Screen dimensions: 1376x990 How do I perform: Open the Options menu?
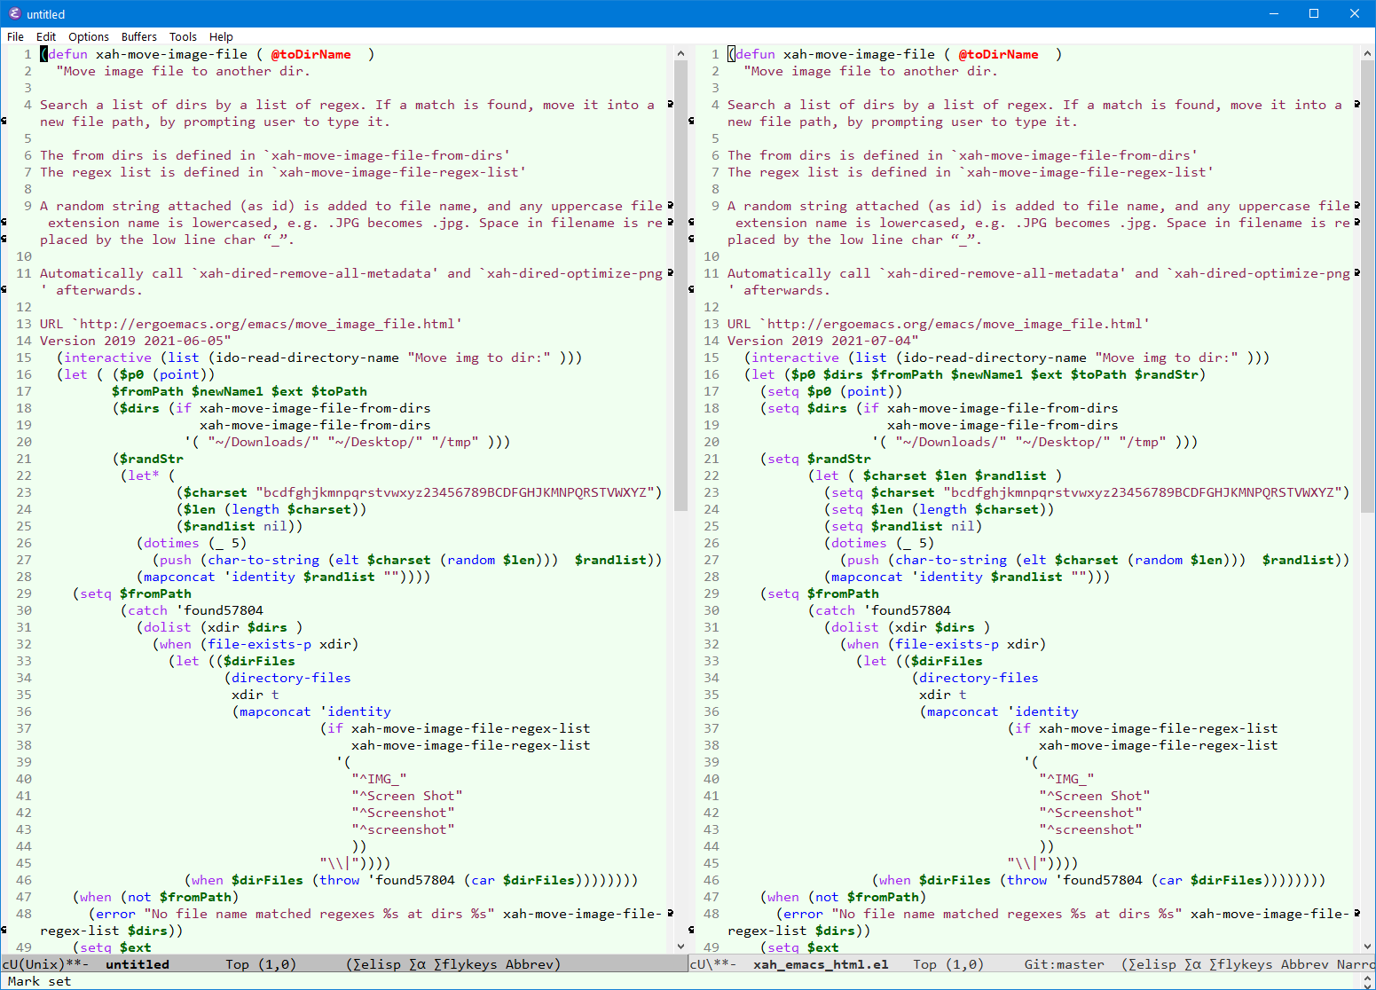(89, 36)
